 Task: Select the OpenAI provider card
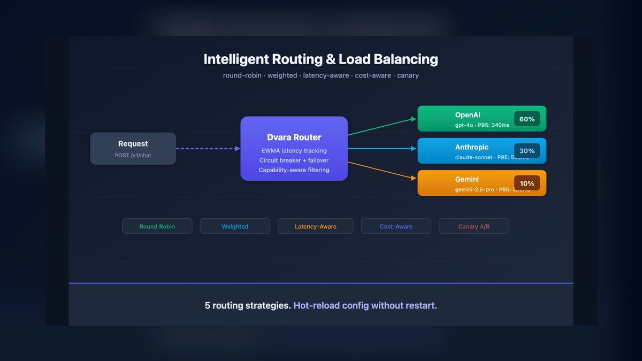point(482,119)
